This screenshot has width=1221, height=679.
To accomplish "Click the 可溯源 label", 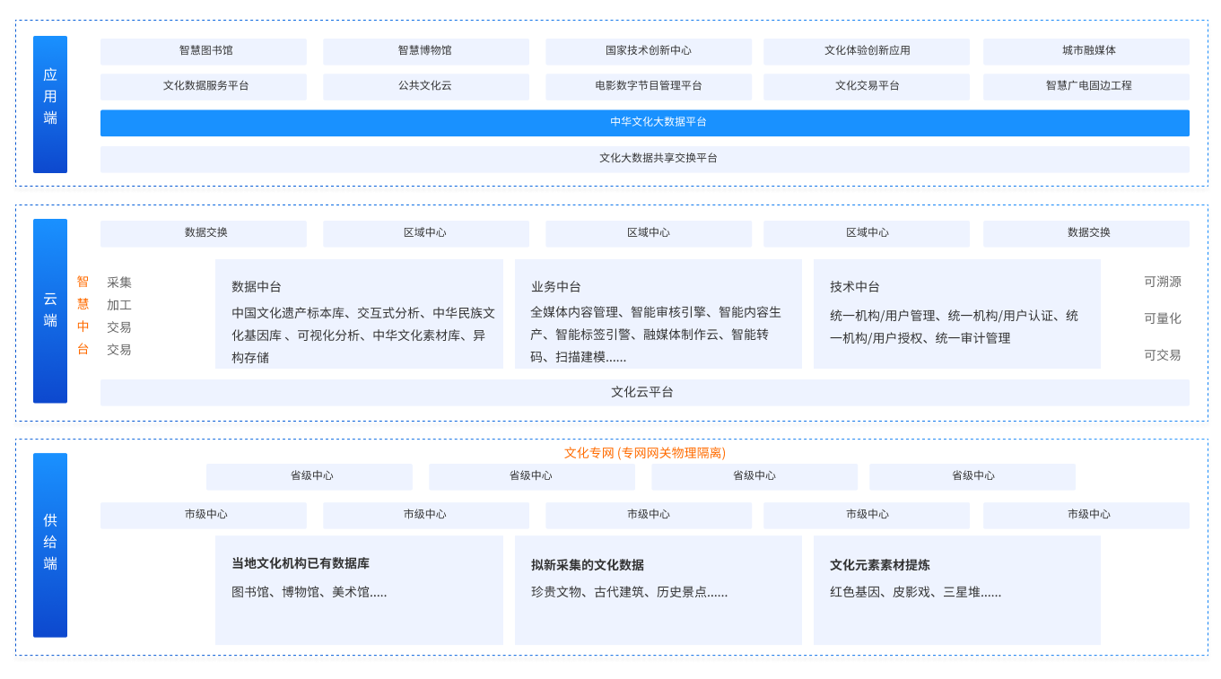I will click(x=1163, y=282).
